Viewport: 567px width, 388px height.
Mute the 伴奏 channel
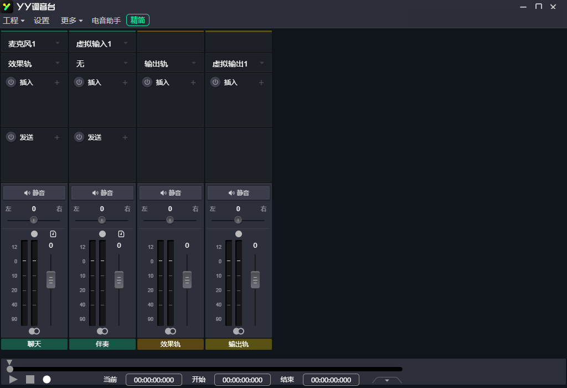point(102,192)
